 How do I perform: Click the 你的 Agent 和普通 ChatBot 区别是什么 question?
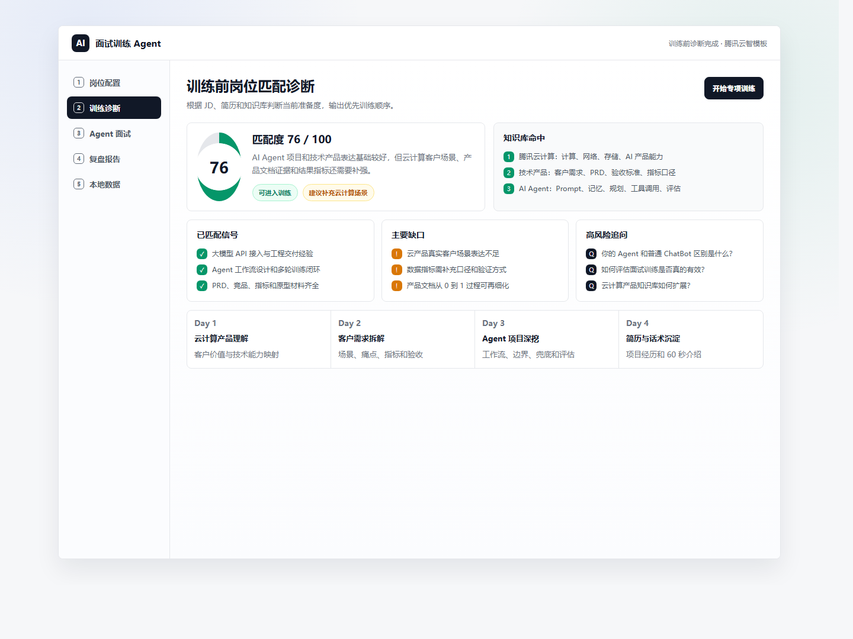tap(667, 254)
